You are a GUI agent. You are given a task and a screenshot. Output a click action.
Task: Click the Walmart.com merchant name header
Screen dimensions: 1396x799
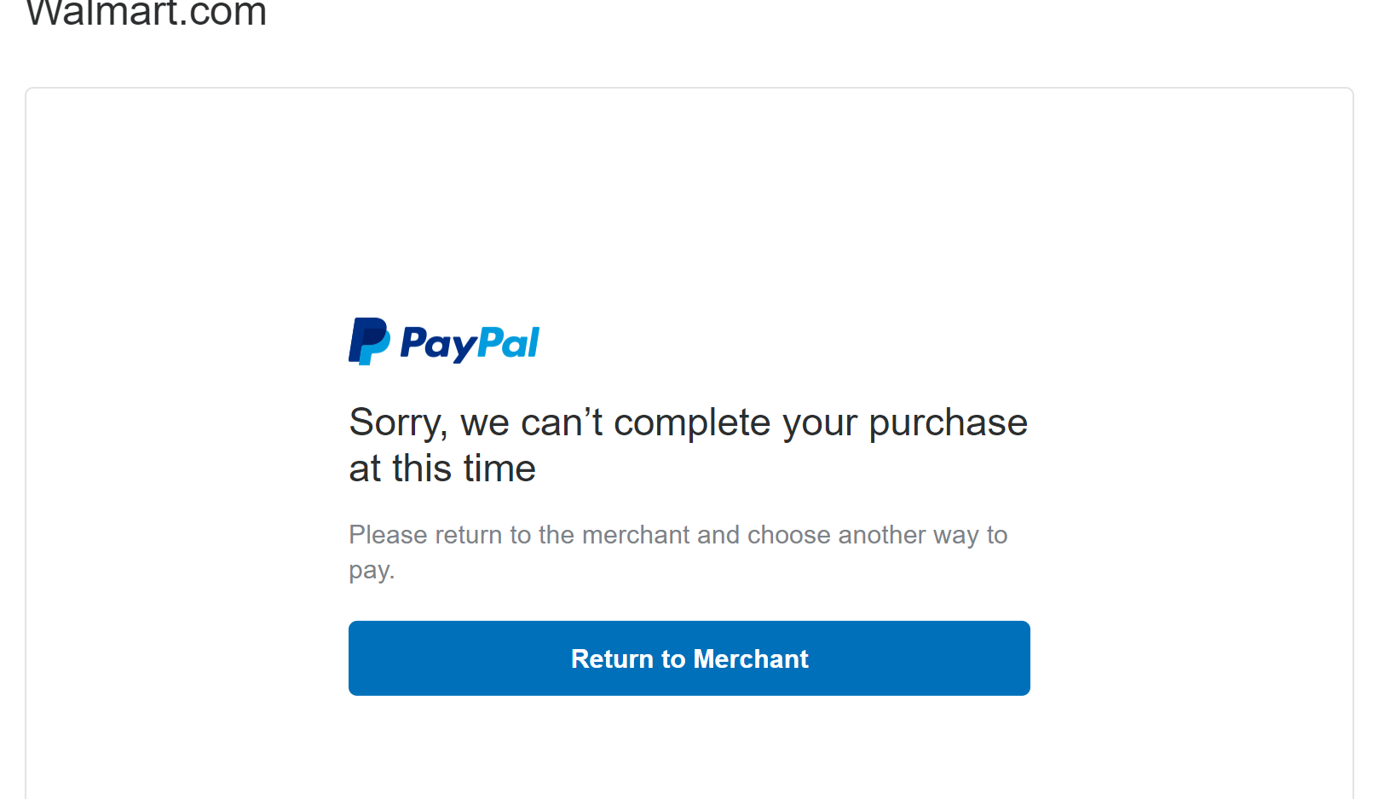pos(147,14)
